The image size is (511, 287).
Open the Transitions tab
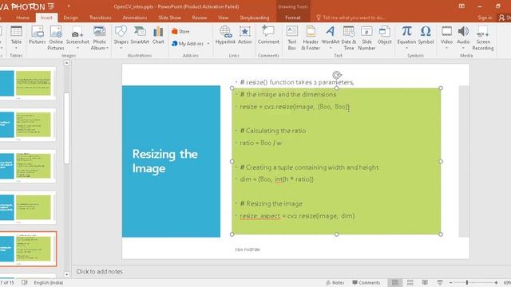101,18
